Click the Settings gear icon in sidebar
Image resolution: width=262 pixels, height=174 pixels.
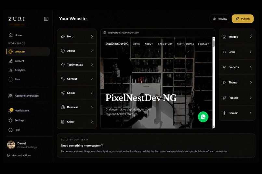10,120
